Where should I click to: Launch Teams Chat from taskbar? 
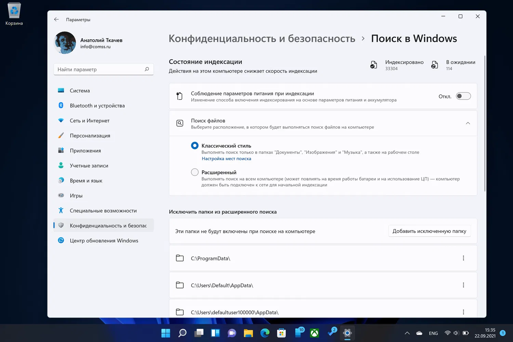point(232,333)
